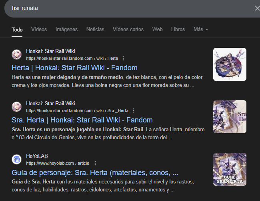Click the site name above the wiki › Herta URL
Viewport: 260px width, 201px height.
tap(50, 51)
